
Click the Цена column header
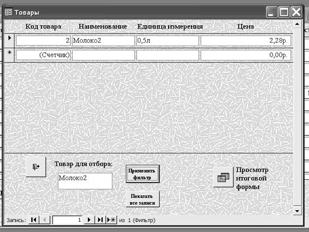[x=245, y=27]
